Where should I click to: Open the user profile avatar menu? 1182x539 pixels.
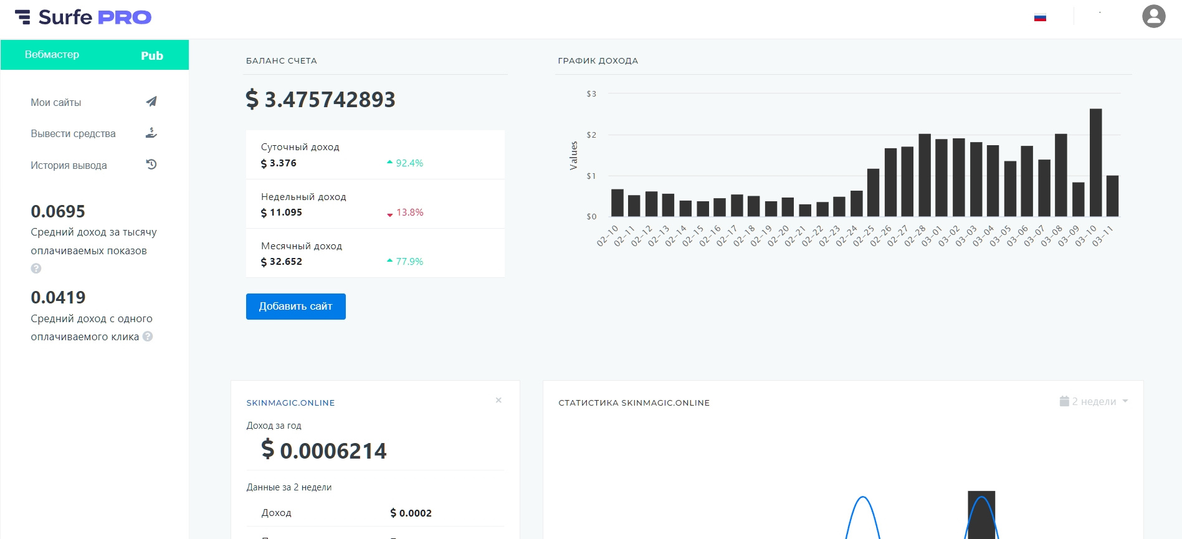point(1153,16)
